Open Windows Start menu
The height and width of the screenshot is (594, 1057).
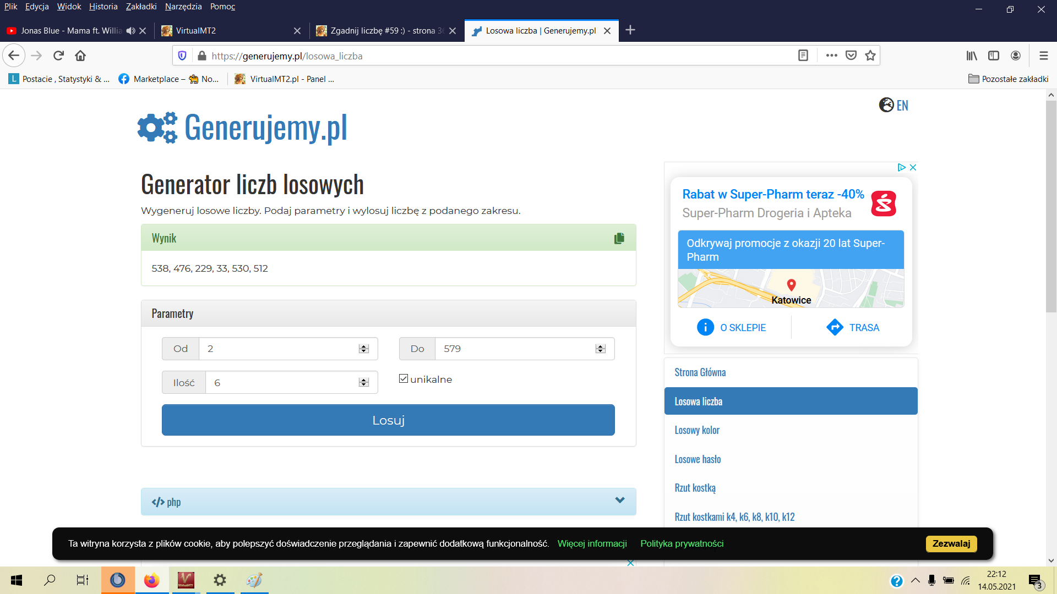17,580
